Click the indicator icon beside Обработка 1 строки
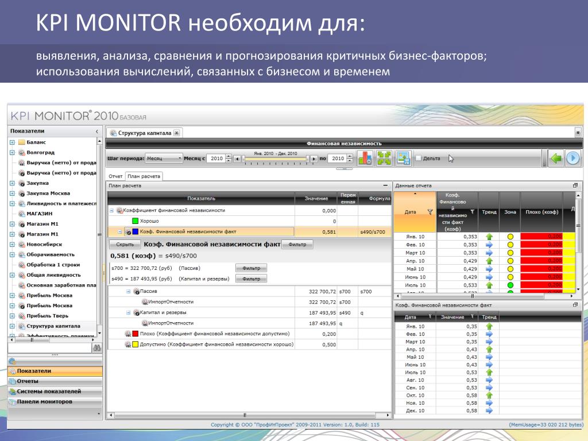 (x=22, y=265)
